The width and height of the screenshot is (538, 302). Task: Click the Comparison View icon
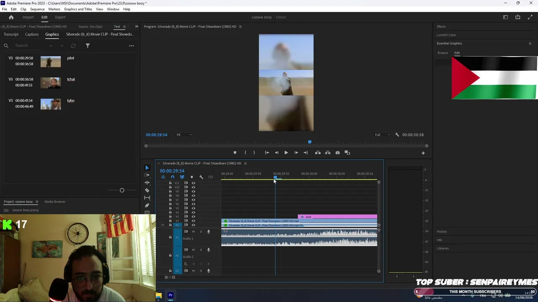(347, 153)
